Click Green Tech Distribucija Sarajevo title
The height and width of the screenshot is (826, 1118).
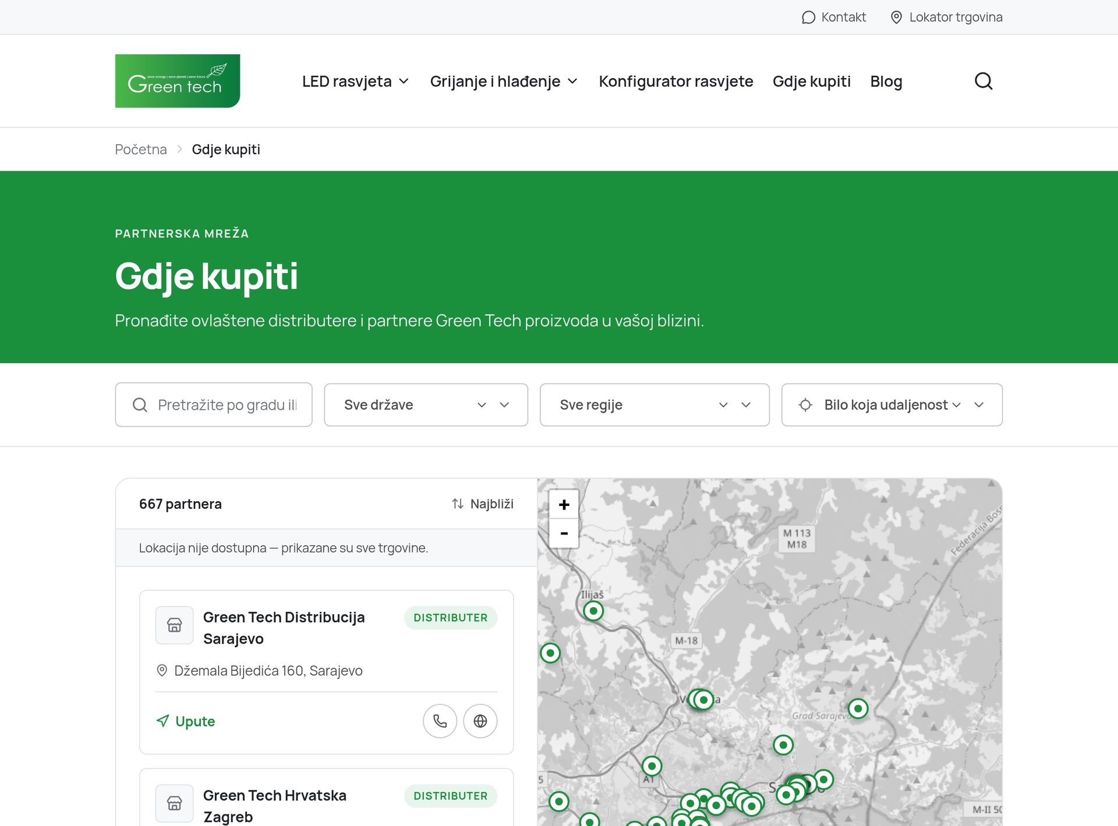(284, 628)
